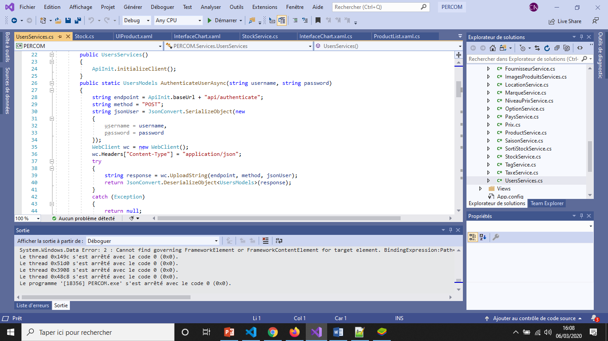
Task: Click the Navigate Backward arrow in toolbar
Action: 14,20
